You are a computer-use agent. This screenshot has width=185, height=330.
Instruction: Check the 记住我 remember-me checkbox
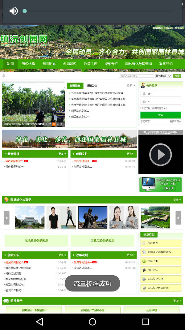pos(142,108)
